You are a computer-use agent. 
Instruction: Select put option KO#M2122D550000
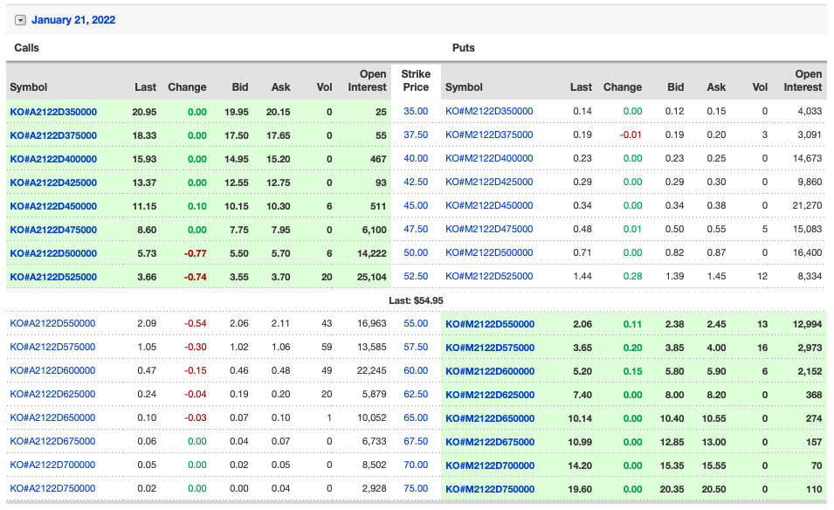pos(489,324)
